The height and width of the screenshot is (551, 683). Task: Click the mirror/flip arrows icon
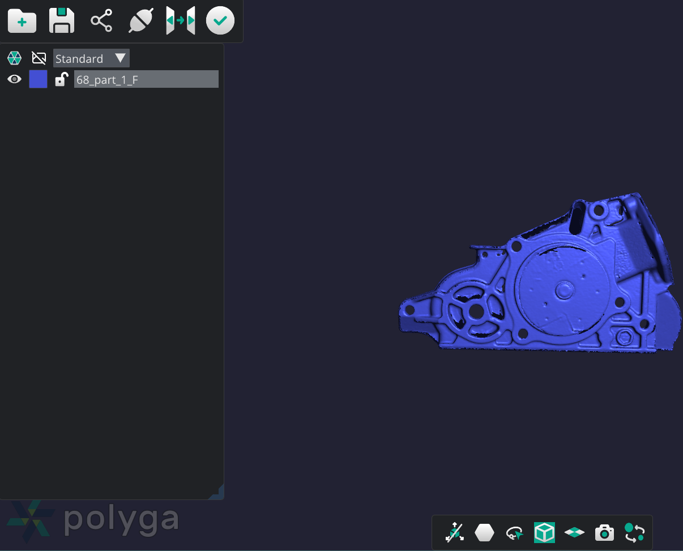[x=180, y=20]
